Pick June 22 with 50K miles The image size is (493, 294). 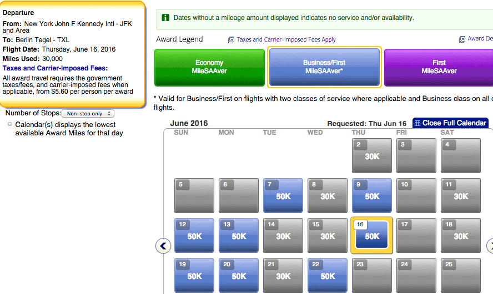[x=328, y=276]
